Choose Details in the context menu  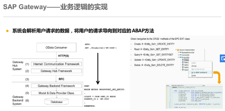(x=193, y=75)
